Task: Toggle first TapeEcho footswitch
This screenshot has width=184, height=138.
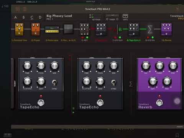Action: (x=41, y=103)
